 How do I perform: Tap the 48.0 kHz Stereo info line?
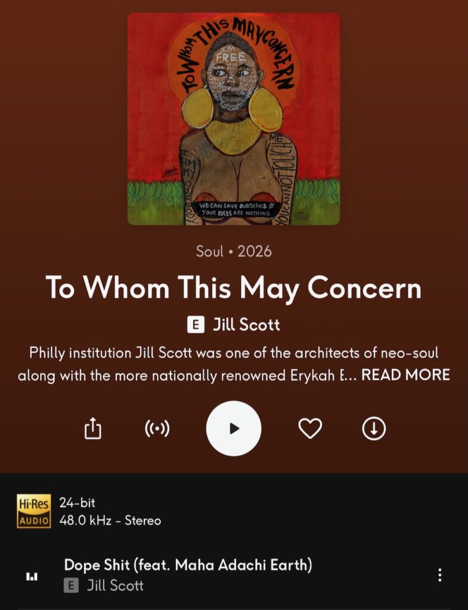(x=110, y=521)
